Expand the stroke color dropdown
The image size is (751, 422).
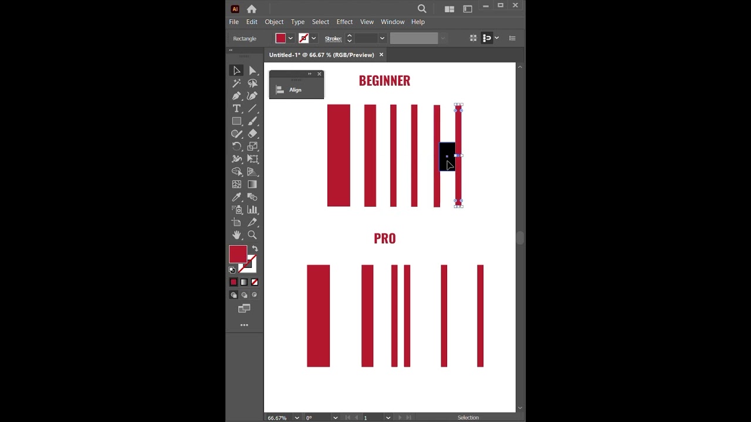pyautogui.click(x=314, y=38)
